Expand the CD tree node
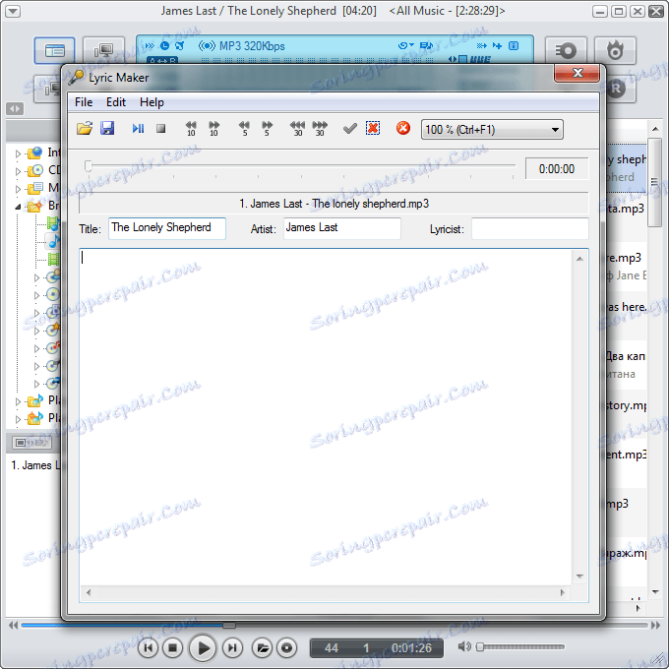This screenshot has width=669, height=669. click(x=18, y=171)
